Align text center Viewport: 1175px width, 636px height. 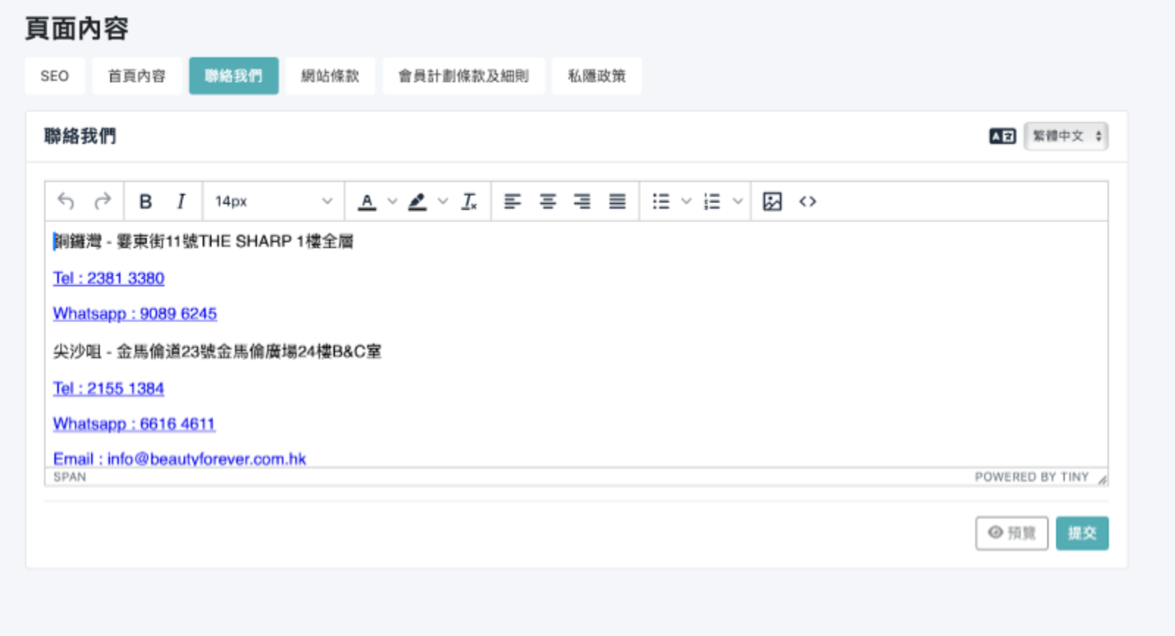point(548,201)
